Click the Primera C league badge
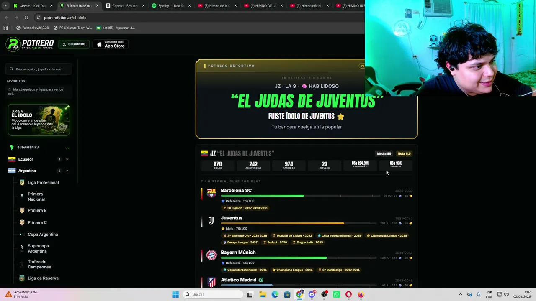The width and height of the screenshot is (536, 301). click(22, 222)
